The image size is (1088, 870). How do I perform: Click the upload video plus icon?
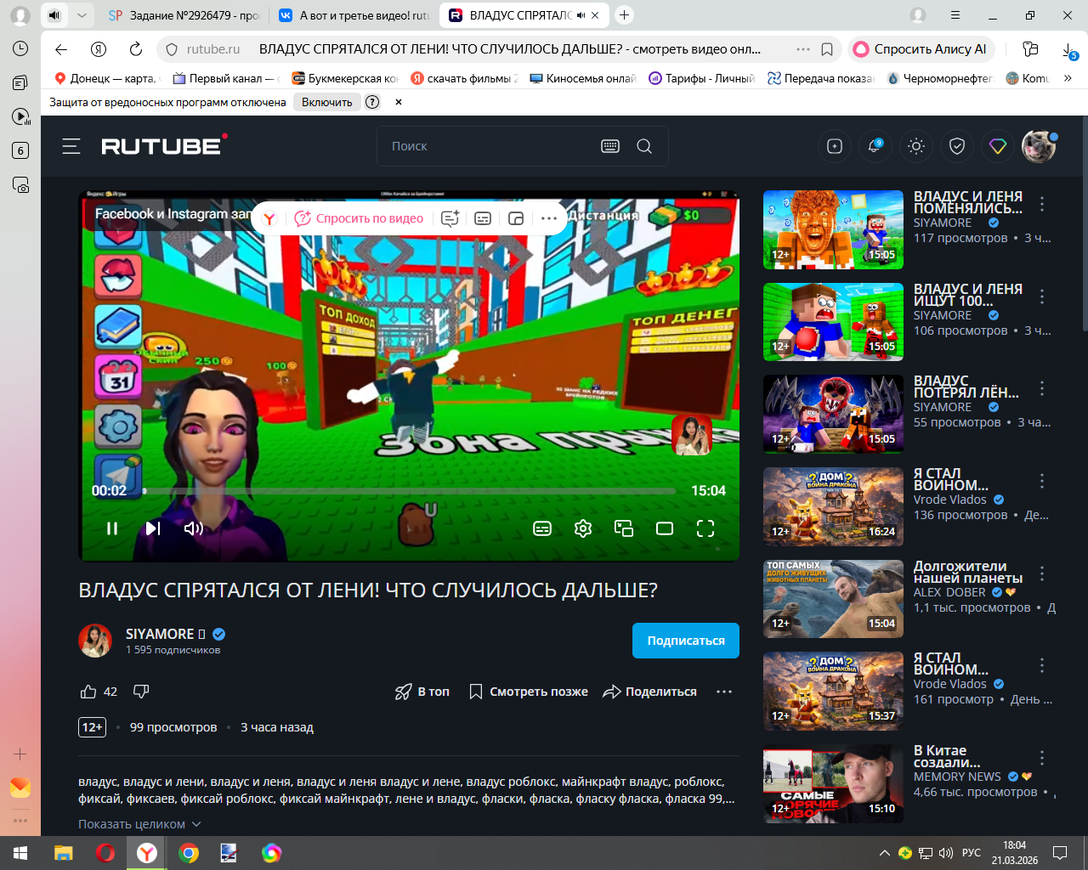point(835,146)
